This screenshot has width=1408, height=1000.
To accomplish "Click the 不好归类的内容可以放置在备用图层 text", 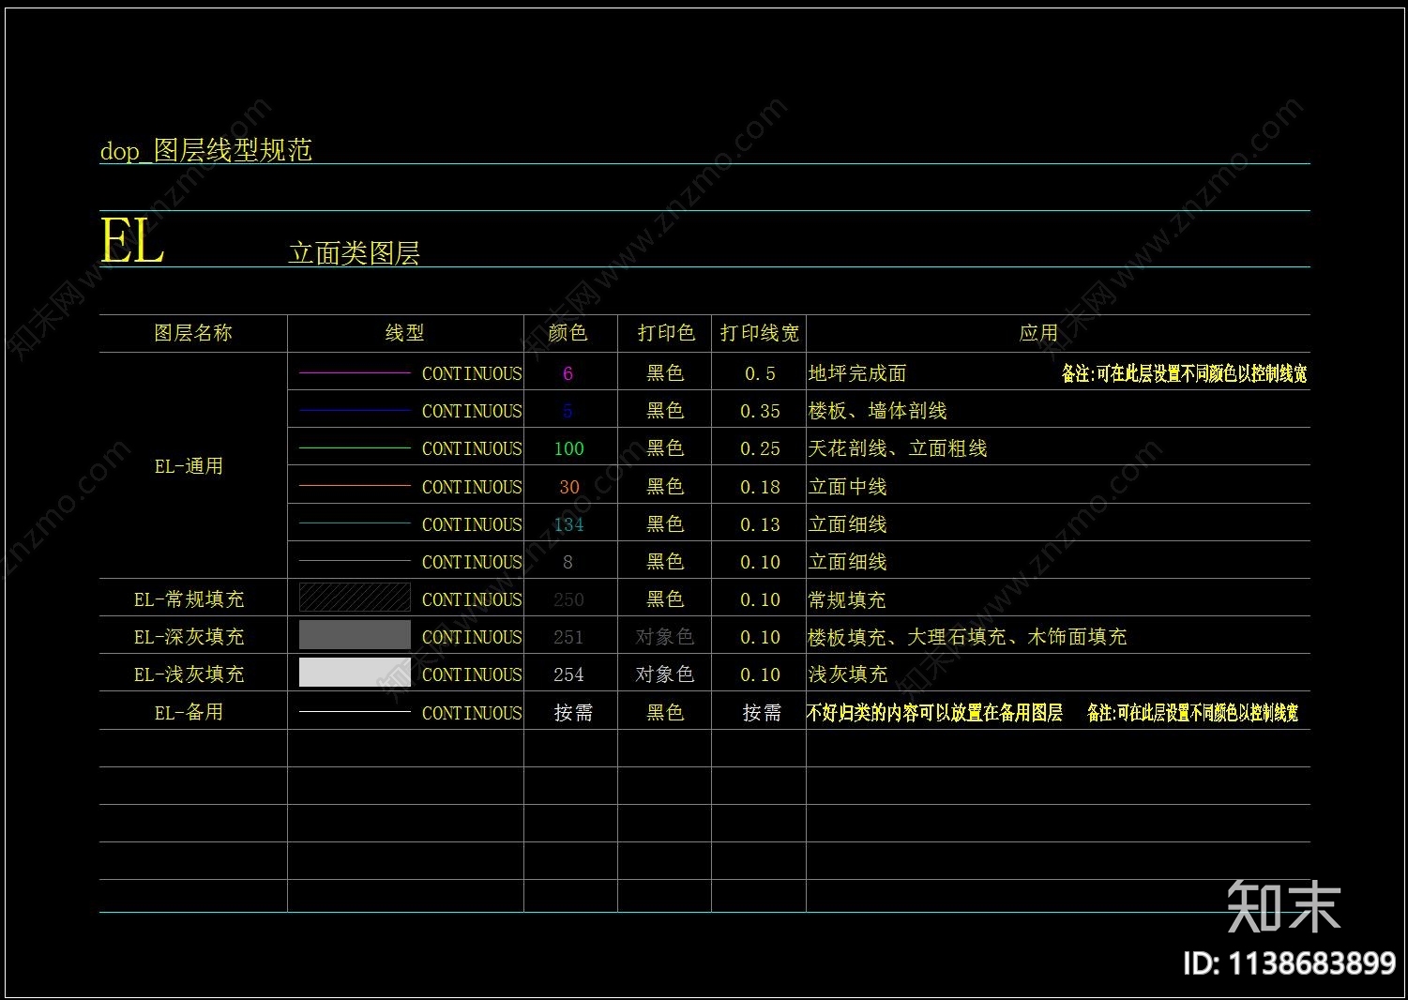I will [934, 713].
